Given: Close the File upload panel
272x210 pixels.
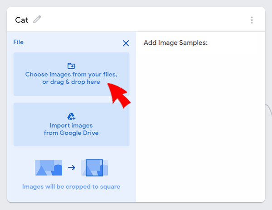Looking at the screenshot, I should click(x=126, y=43).
